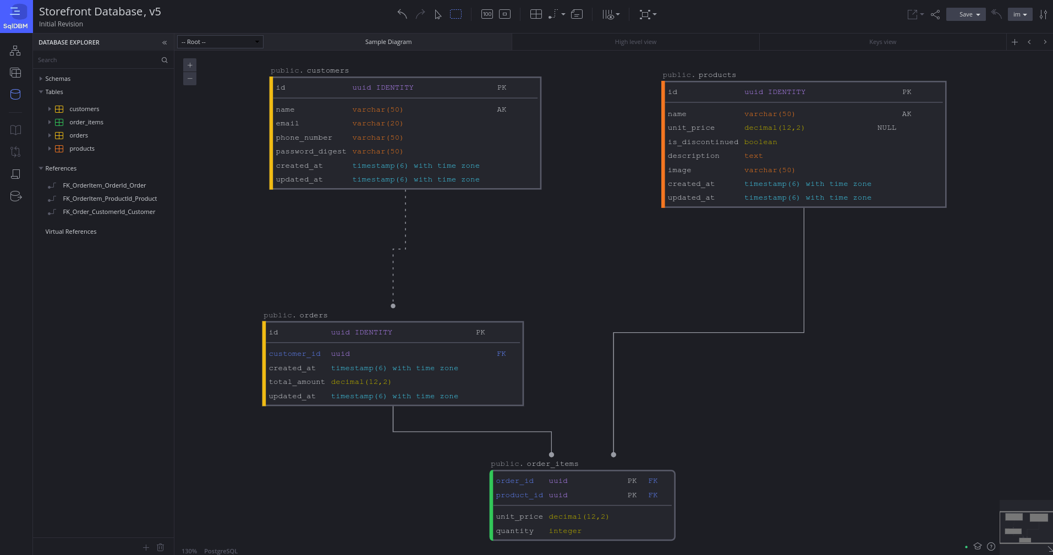Select the cursor/pointer tool in toolbar

(x=438, y=14)
